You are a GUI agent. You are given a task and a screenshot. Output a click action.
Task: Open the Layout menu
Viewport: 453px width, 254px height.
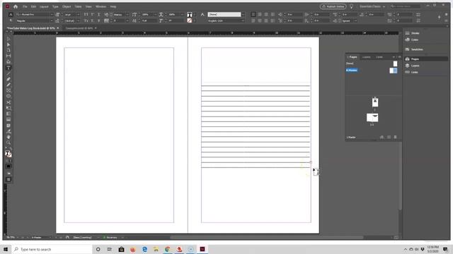coord(44,6)
